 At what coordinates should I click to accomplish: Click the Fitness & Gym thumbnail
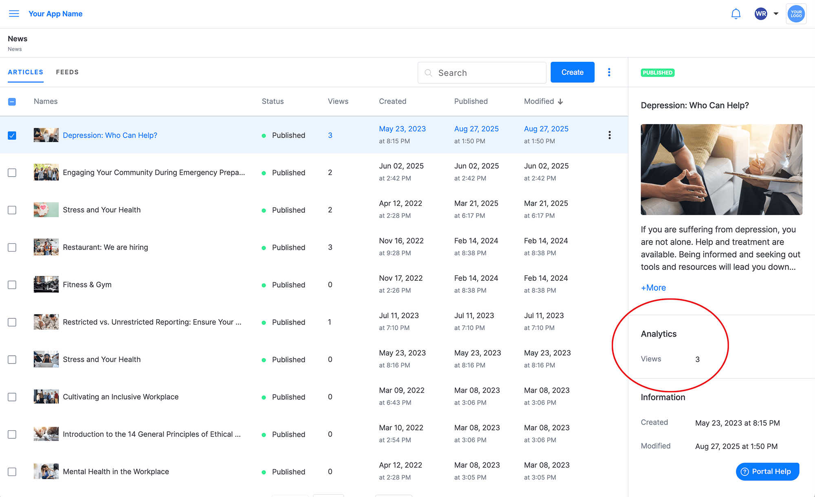pyautogui.click(x=46, y=285)
